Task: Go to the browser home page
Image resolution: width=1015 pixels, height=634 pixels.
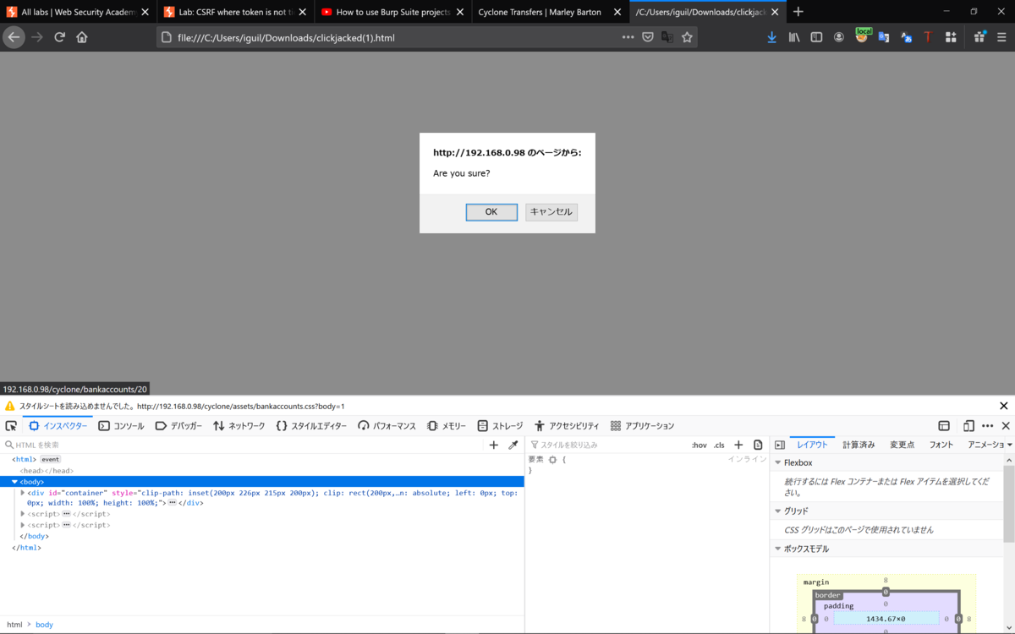Action: tap(82, 37)
